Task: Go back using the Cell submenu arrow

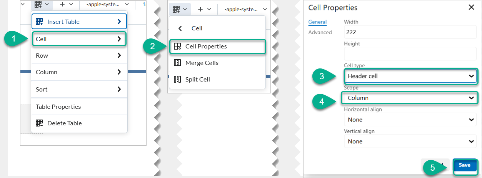Action: [180, 28]
